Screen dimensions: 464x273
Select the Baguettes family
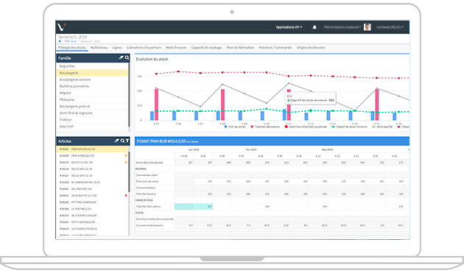92,66
